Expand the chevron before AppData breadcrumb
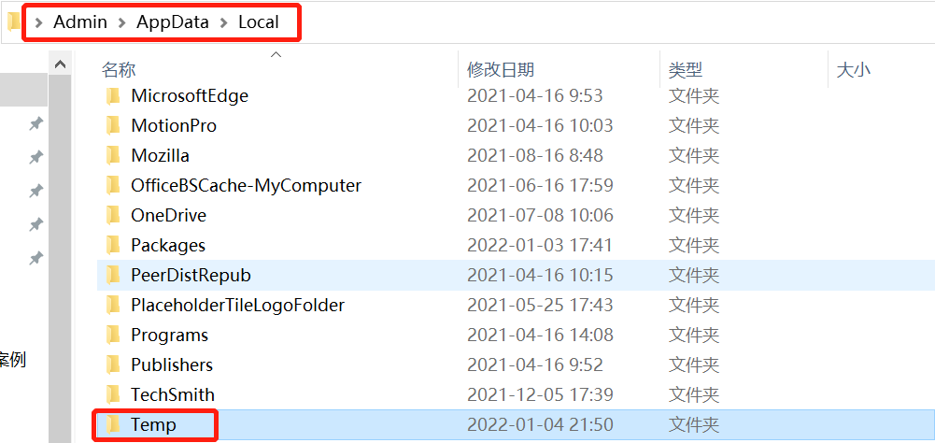Screen dimensions: 935x443 click(122, 22)
